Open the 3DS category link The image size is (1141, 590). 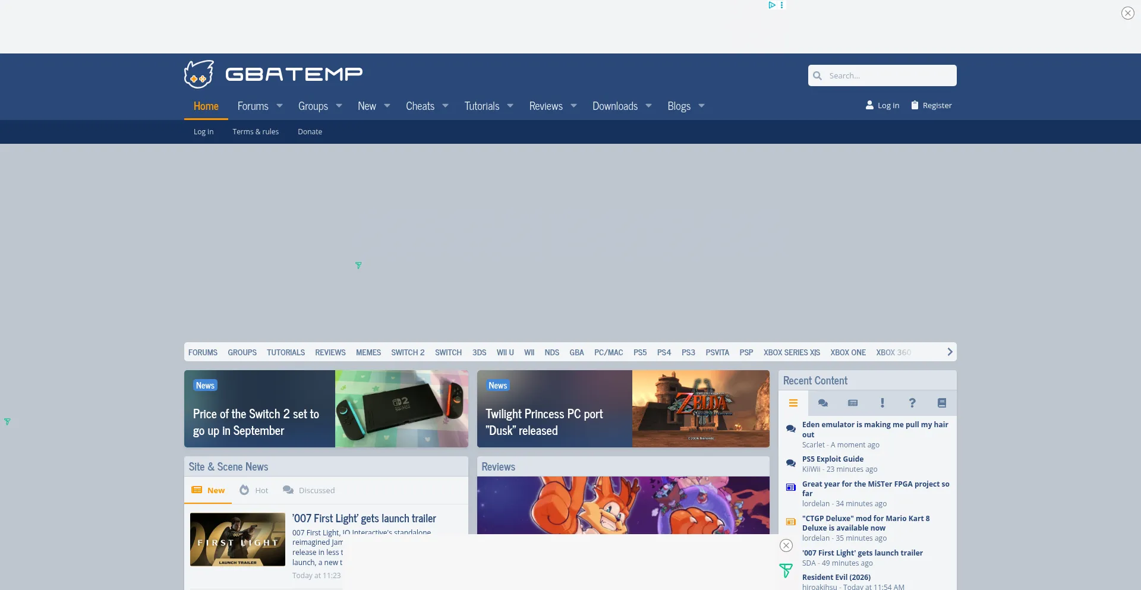479,352
